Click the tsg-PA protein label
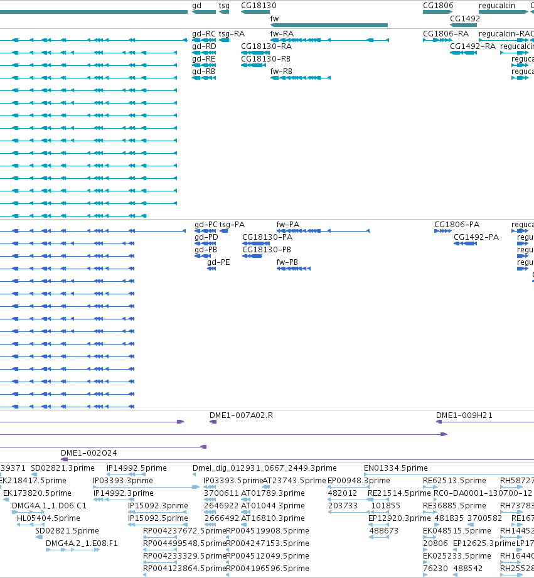Image resolution: width=534 pixels, height=578 pixels. [232, 225]
